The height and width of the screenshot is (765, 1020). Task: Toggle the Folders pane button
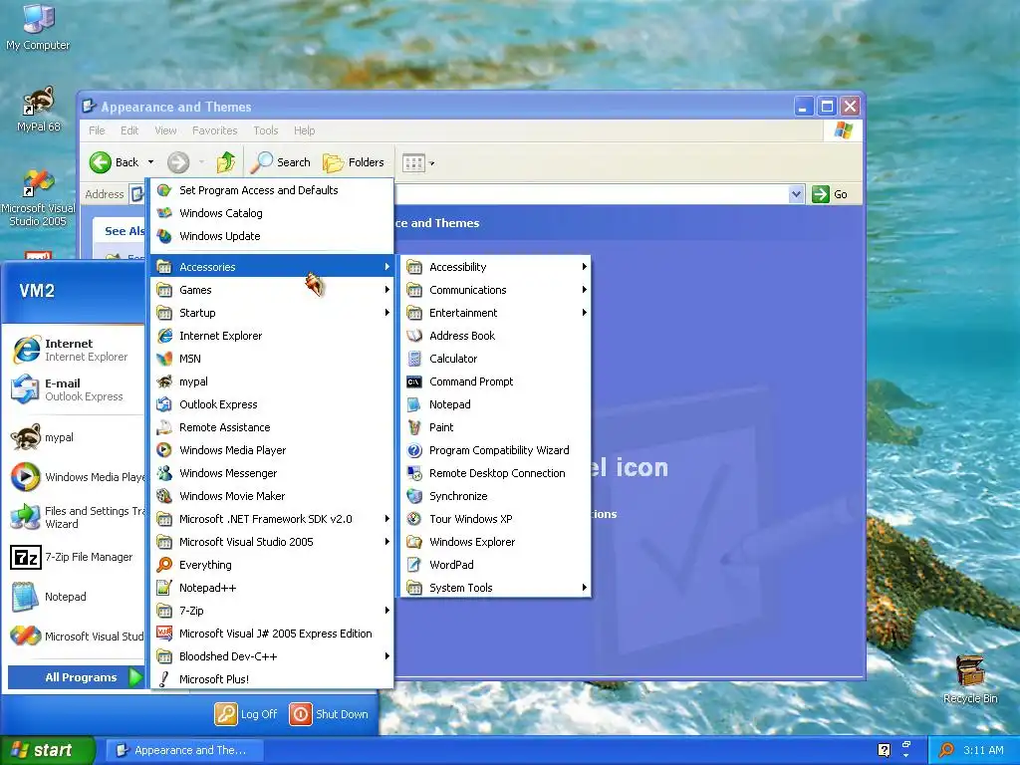(354, 162)
